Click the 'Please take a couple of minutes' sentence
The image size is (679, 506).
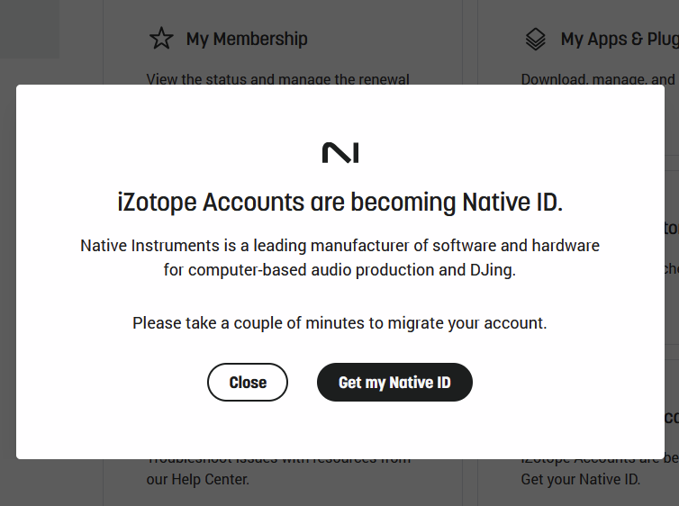click(x=339, y=323)
